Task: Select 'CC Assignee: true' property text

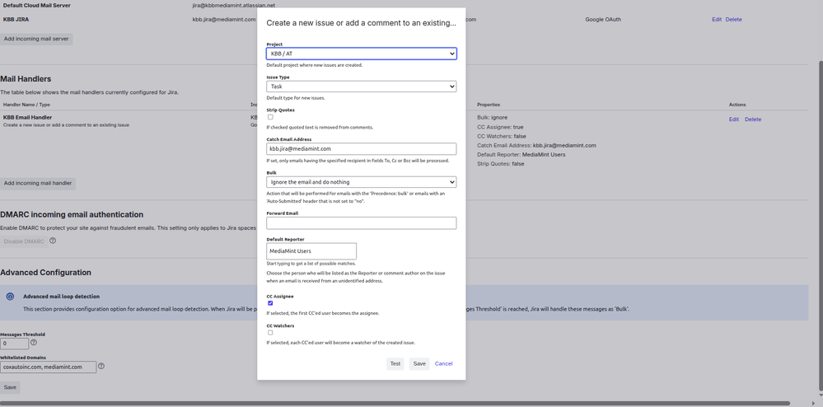Action: (500, 127)
